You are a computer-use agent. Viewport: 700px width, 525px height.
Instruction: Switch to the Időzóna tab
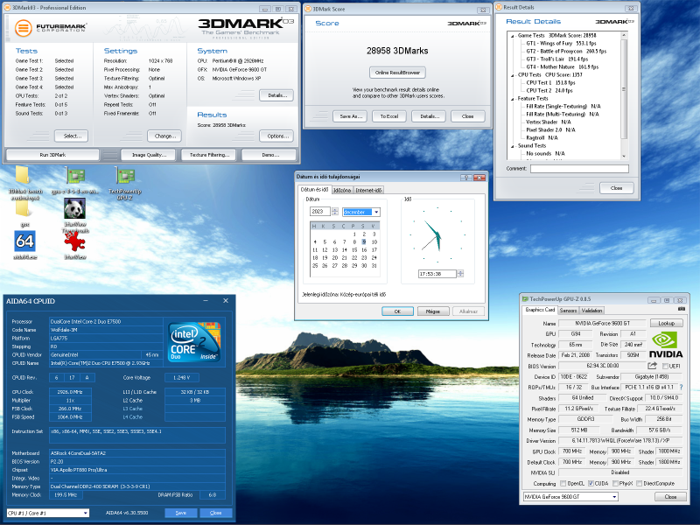point(342,190)
